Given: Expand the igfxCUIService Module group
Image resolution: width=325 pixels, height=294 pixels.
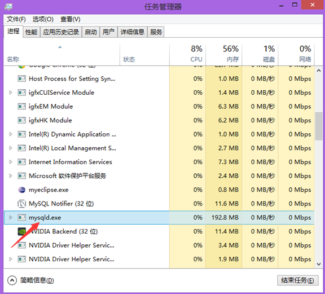Looking at the screenshot, I should point(11,93).
